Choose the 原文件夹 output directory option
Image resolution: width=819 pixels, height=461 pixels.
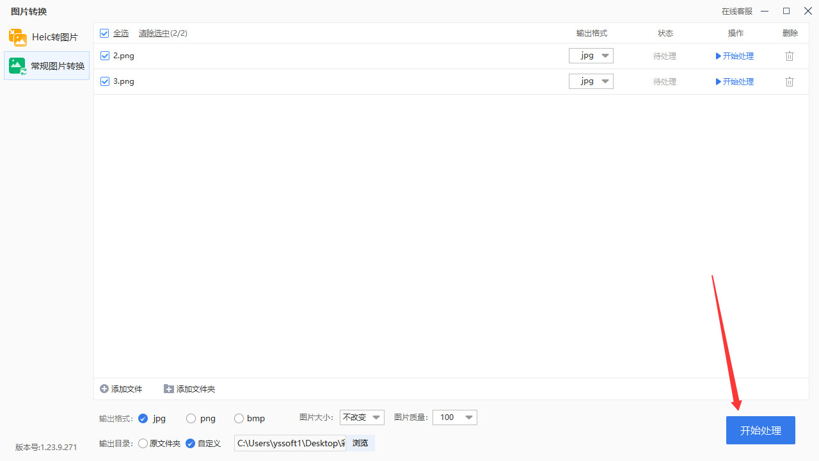tap(143, 443)
